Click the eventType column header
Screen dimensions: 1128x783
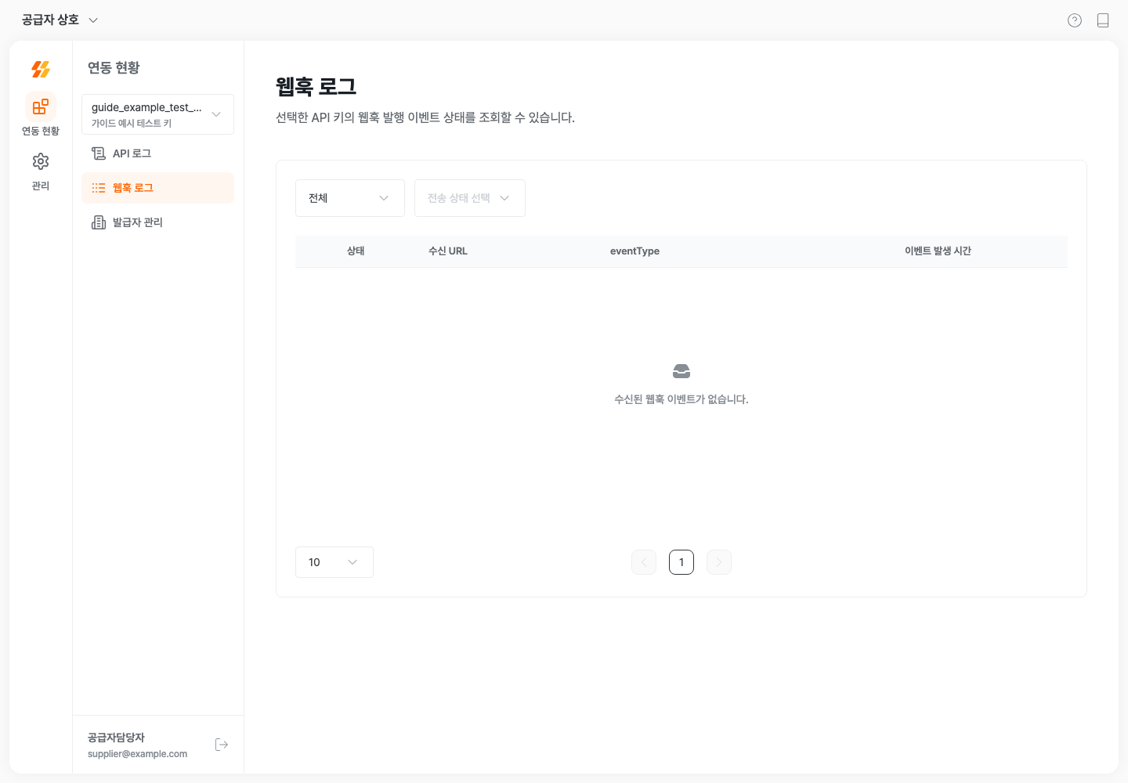tap(634, 251)
